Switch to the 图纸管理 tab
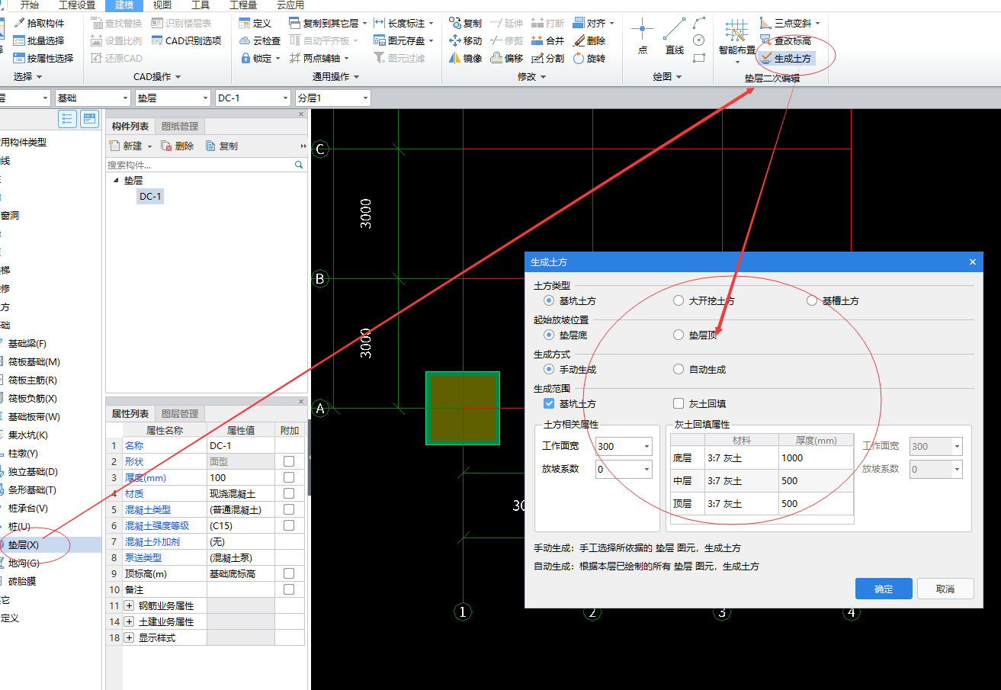1001x690 pixels. (x=180, y=126)
